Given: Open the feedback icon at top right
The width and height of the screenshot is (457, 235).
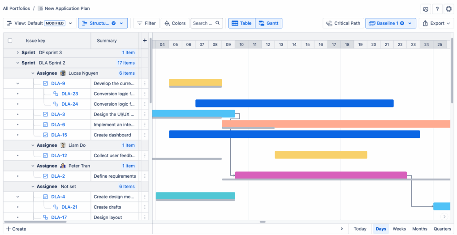Looking at the screenshot, I should click(x=426, y=9).
